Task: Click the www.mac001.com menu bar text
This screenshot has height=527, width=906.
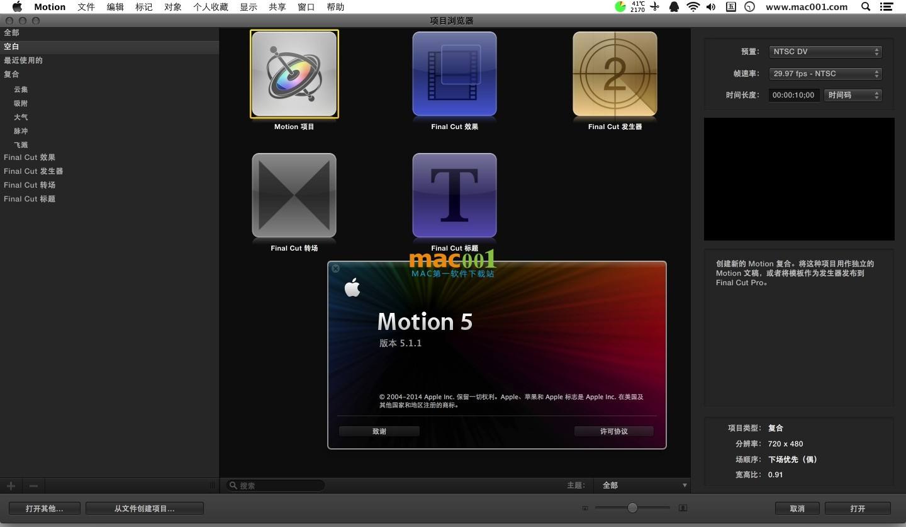Action: 807,7
